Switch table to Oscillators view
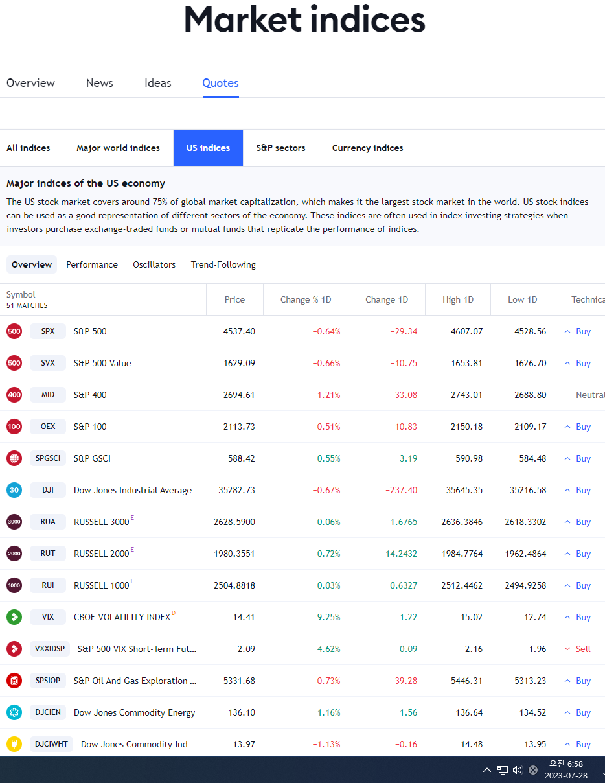 [154, 264]
